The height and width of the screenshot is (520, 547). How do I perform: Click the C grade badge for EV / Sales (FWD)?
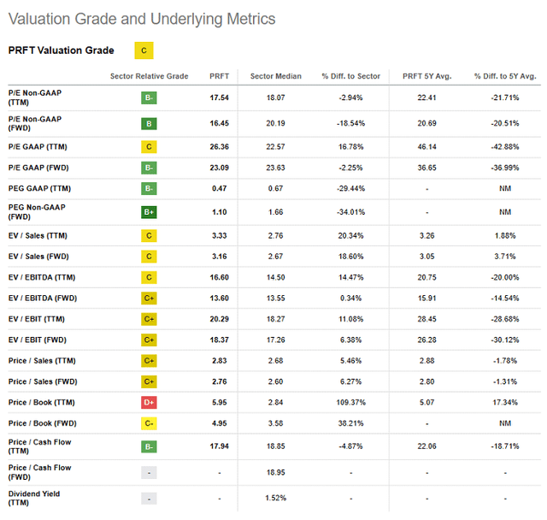coord(149,257)
